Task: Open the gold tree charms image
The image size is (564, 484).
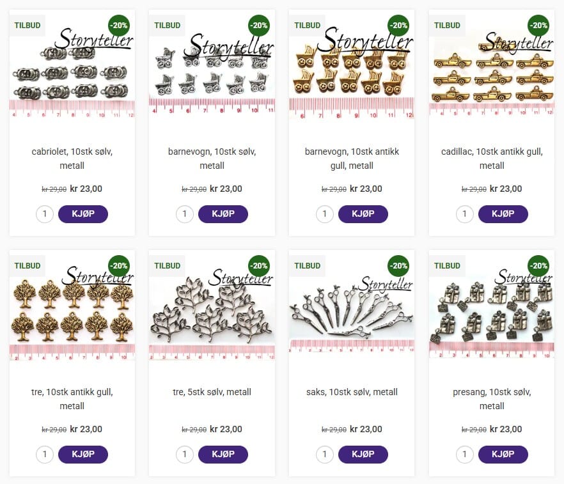Action: (x=72, y=313)
